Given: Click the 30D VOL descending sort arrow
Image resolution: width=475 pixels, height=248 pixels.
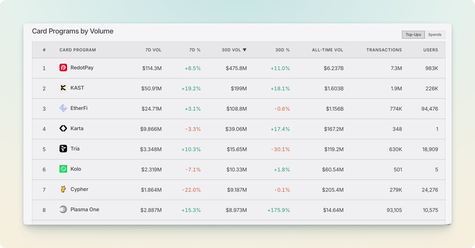Looking at the screenshot, I should (244, 50).
